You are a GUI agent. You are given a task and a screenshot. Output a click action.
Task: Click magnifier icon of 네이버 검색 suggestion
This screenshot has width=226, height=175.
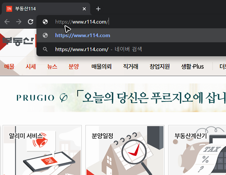pyautogui.click(x=45, y=49)
